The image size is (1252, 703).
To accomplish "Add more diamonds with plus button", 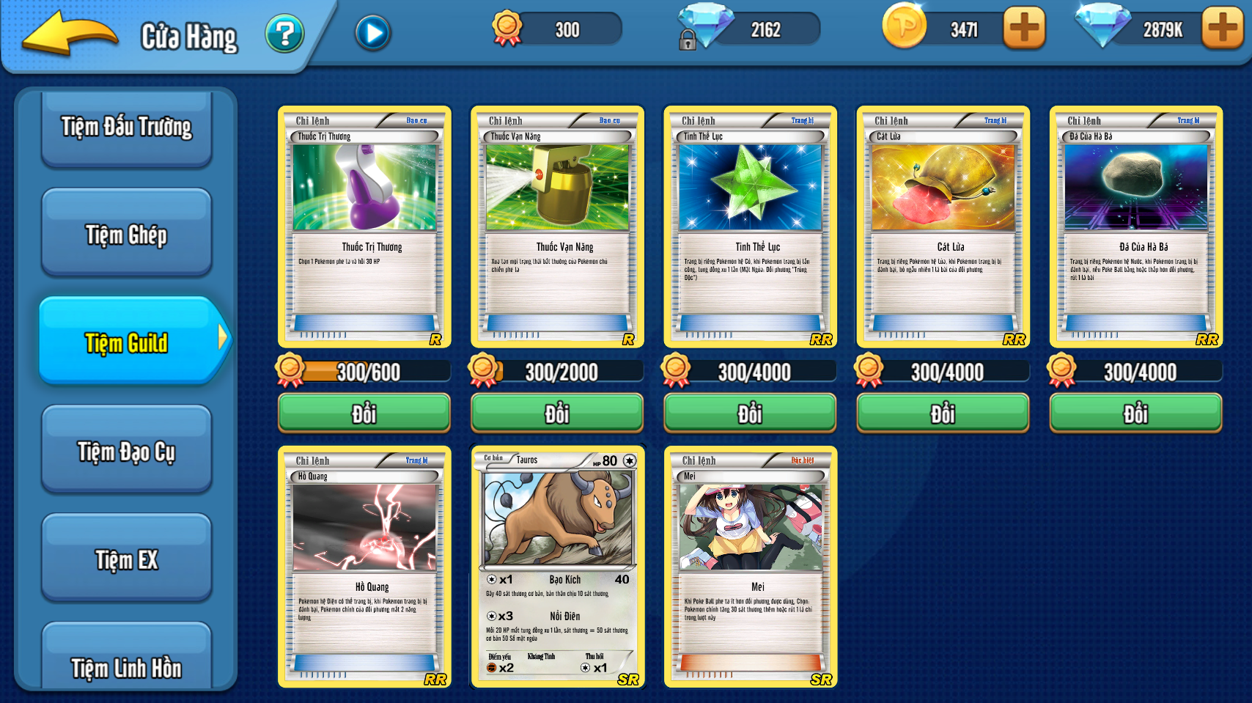I will click(x=1223, y=29).
